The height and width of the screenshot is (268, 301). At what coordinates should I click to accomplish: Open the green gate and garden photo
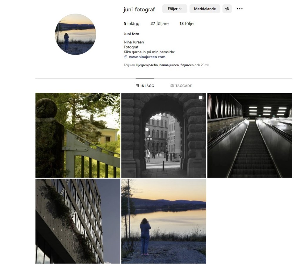(78, 135)
